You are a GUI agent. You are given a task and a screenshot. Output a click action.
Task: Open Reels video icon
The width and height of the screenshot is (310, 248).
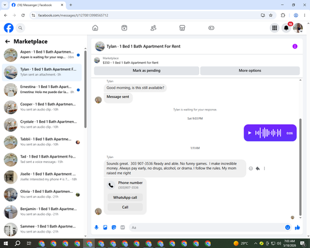click(x=124, y=28)
